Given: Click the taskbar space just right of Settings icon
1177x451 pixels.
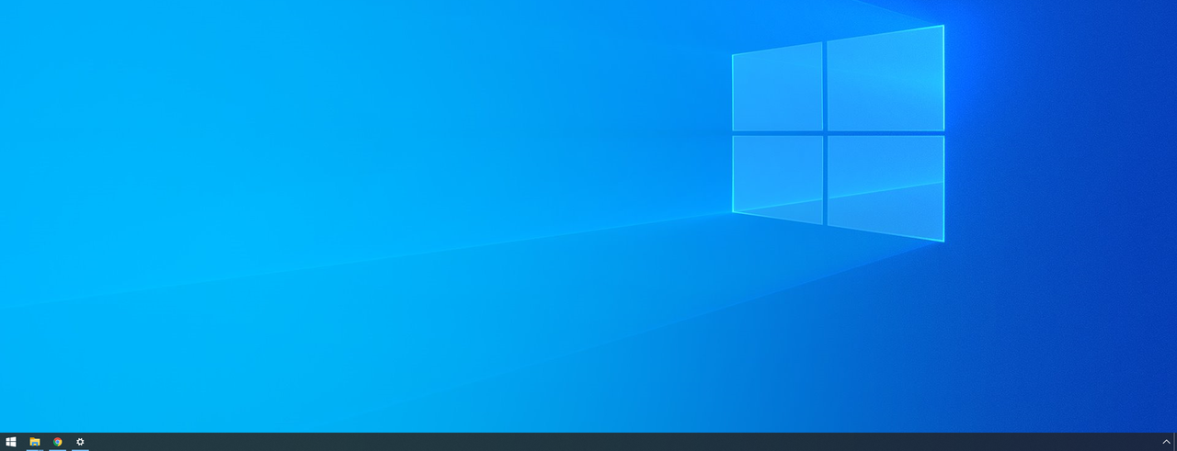Looking at the screenshot, I should [106, 442].
